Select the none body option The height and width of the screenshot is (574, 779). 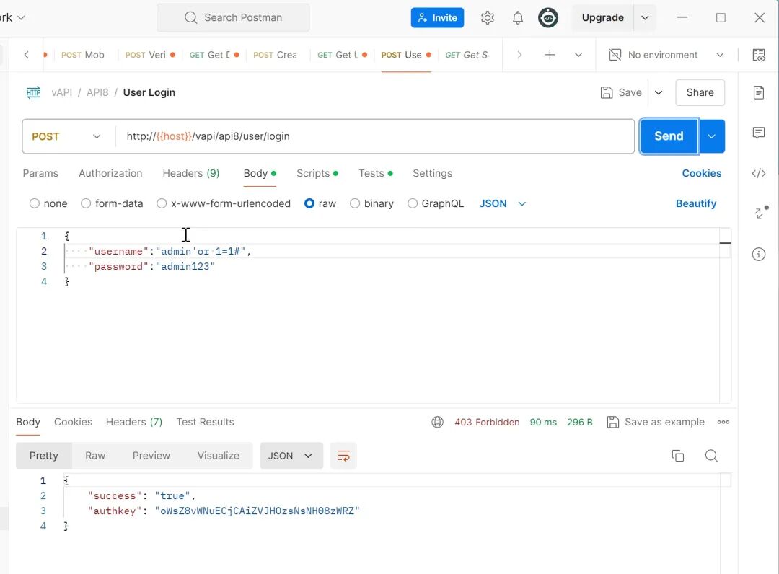[x=48, y=203]
